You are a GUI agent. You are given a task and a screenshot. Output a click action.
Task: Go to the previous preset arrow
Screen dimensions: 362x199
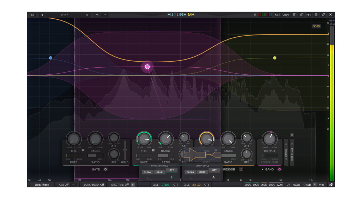(x=42, y=15)
